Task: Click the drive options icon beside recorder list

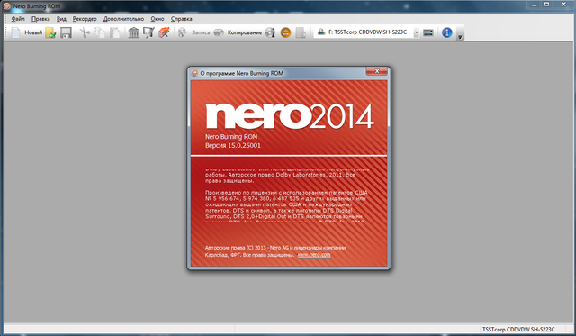Action: pyautogui.click(x=428, y=32)
